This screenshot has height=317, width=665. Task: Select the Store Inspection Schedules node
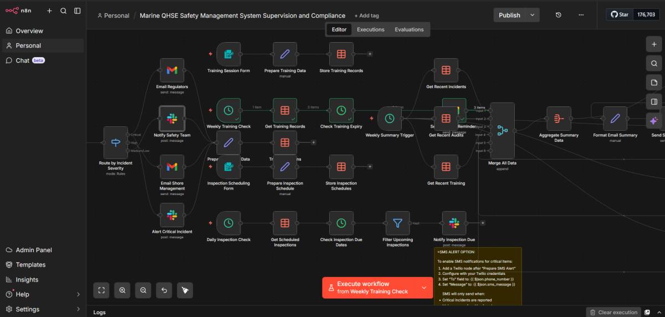(341, 167)
